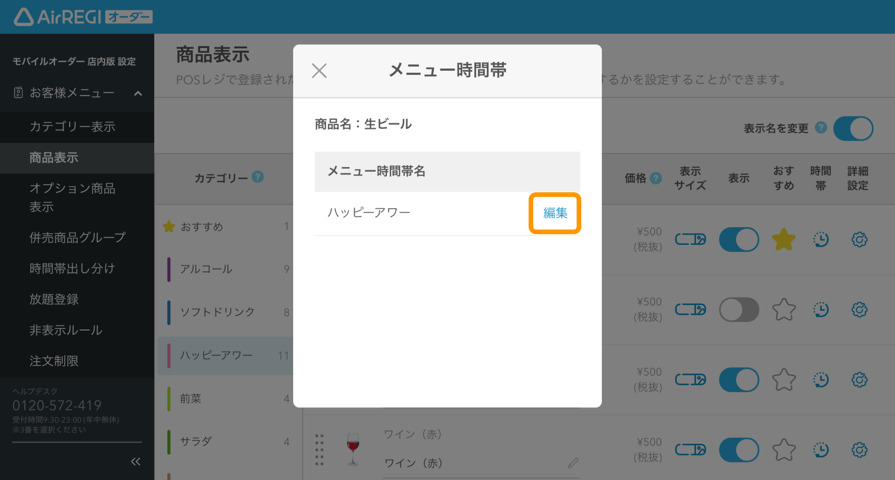Select 商品表示 in the sidebar
Image resolution: width=895 pixels, height=480 pixels.
77,158
